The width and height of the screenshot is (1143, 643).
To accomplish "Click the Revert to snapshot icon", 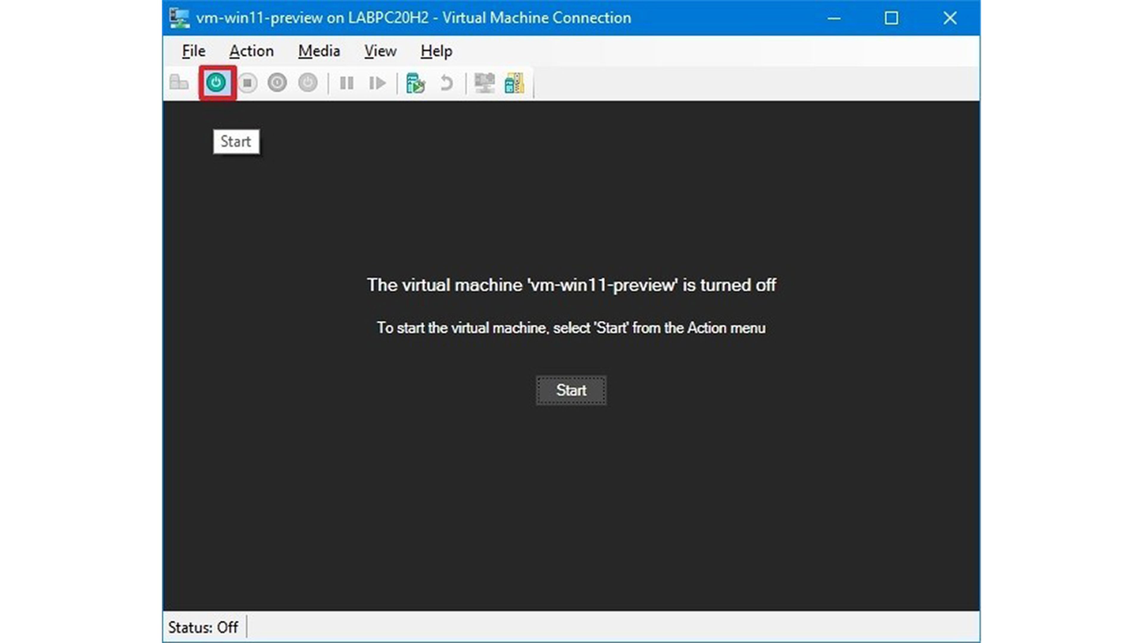I will click(x=445, y=83).
